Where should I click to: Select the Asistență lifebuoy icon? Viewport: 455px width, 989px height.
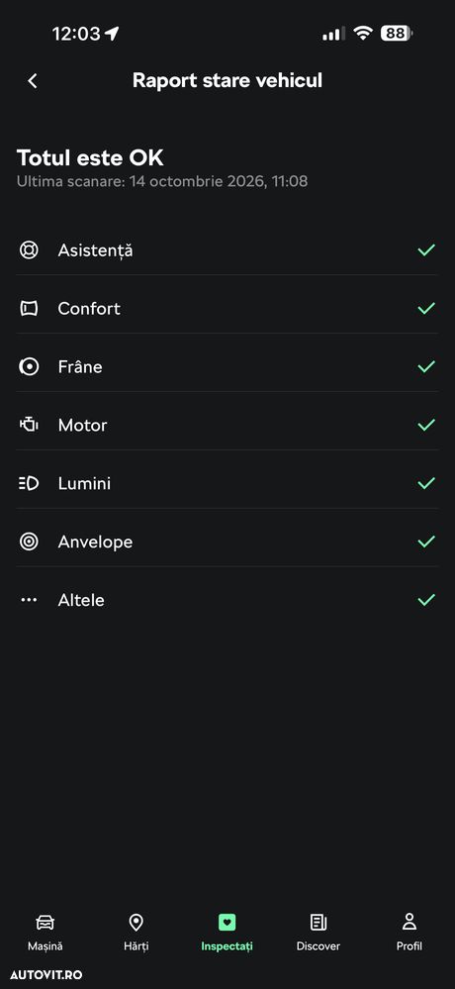point(29,250)
